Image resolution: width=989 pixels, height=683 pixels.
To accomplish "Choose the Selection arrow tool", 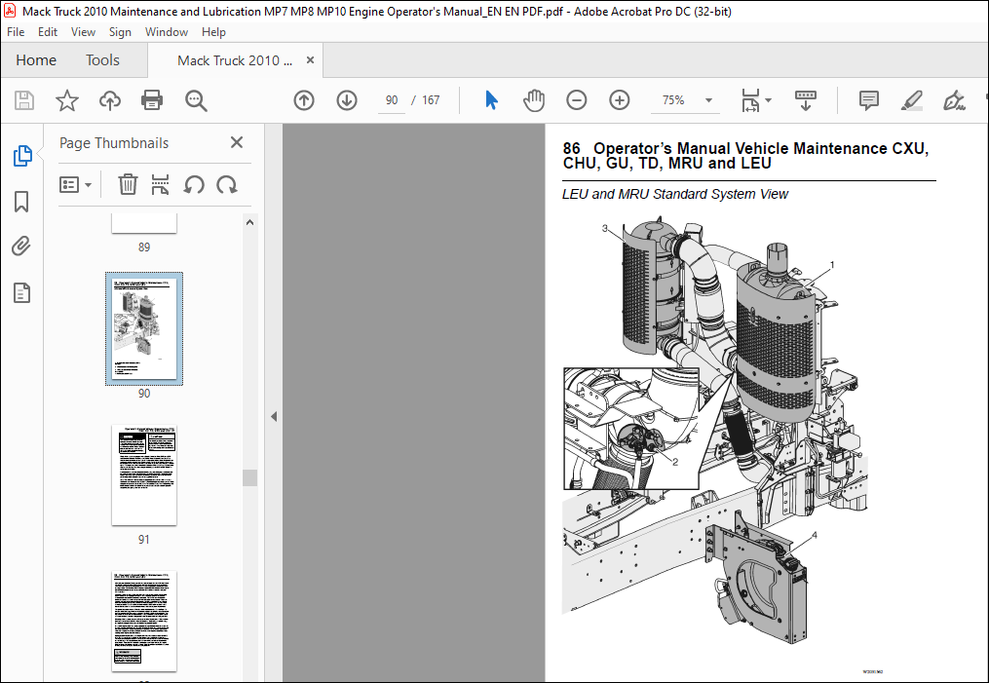I will point(491,100).
